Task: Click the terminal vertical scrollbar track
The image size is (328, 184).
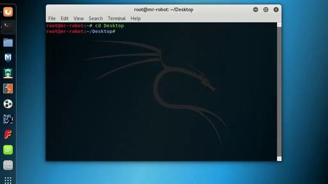Action: pos(279,92)
